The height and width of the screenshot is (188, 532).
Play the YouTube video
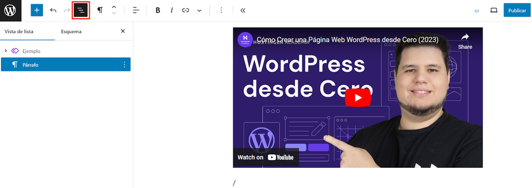tap(357, 98)
